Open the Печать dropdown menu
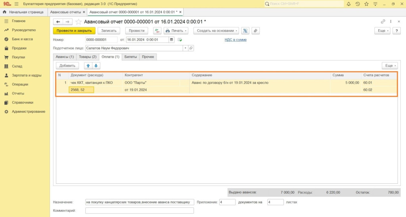 pyautogui.click(x=176, y=31)
